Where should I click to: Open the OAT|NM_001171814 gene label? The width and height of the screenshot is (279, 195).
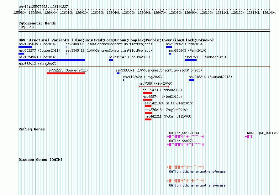(x=184, y=133)
